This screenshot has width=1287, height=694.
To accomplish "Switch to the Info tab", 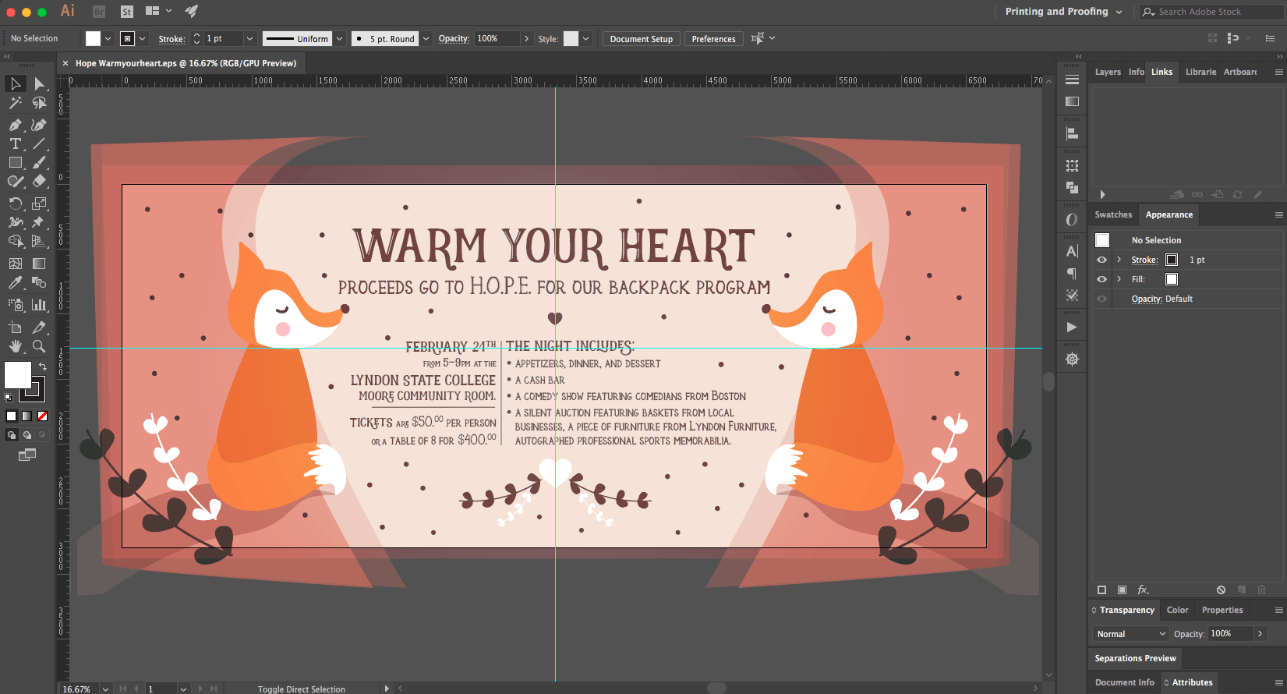I will click(1137, 72).
